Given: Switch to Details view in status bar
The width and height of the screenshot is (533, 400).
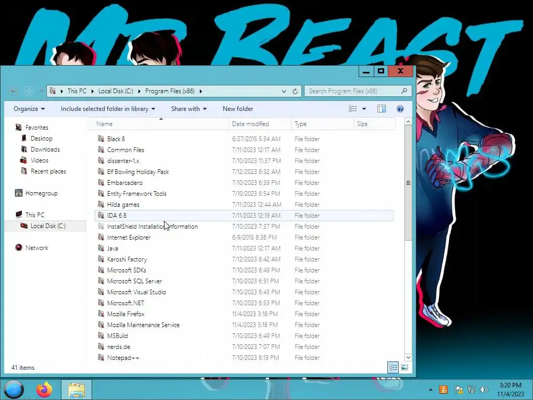Looking at the screenshot, I should pos(393,367).
